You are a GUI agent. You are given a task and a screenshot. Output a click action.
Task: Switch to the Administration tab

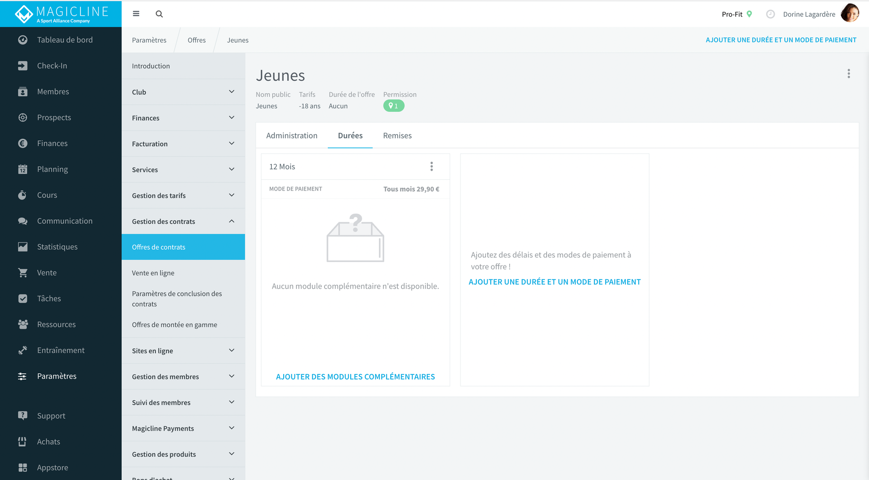tap(292, 136)
